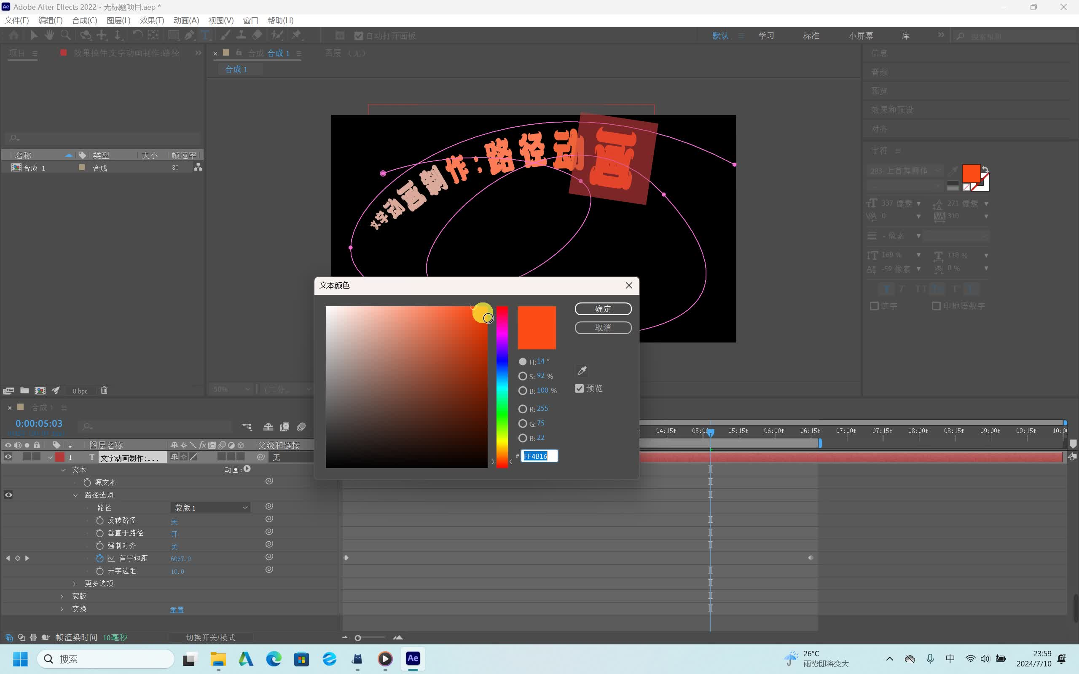Create new folder in Project panel
This screenshot has width=1079, height=674.
pyautogui.click(x=24, y=390)
